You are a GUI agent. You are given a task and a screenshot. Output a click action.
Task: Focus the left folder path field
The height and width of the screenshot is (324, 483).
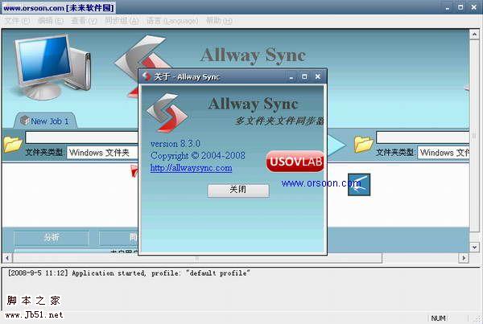pyautogui.click(x=82, y=137)
